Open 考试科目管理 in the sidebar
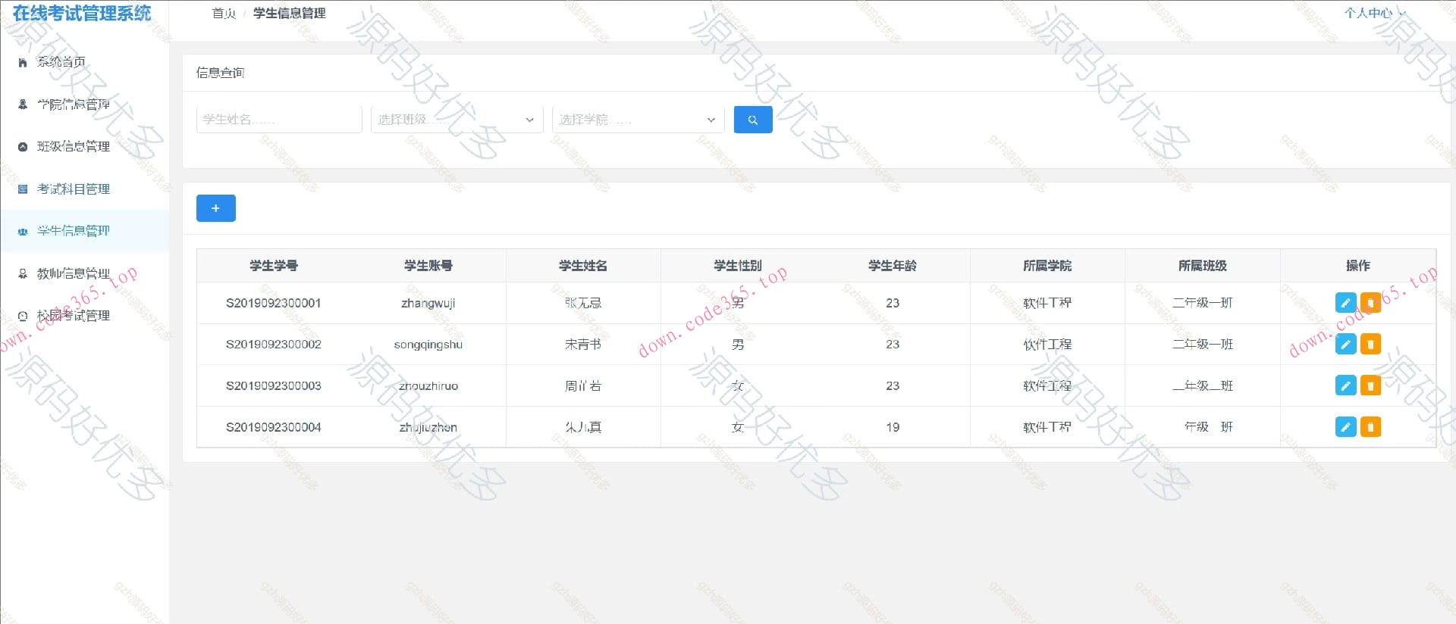 [84, 189]
